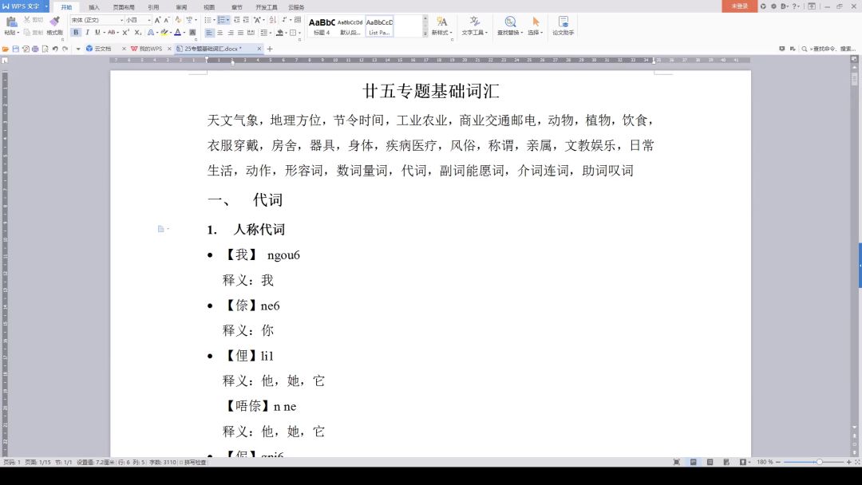Toggle Align Right button
Image resolution: width=862 pixels, height=485 pixels.
tap(231, 33)
